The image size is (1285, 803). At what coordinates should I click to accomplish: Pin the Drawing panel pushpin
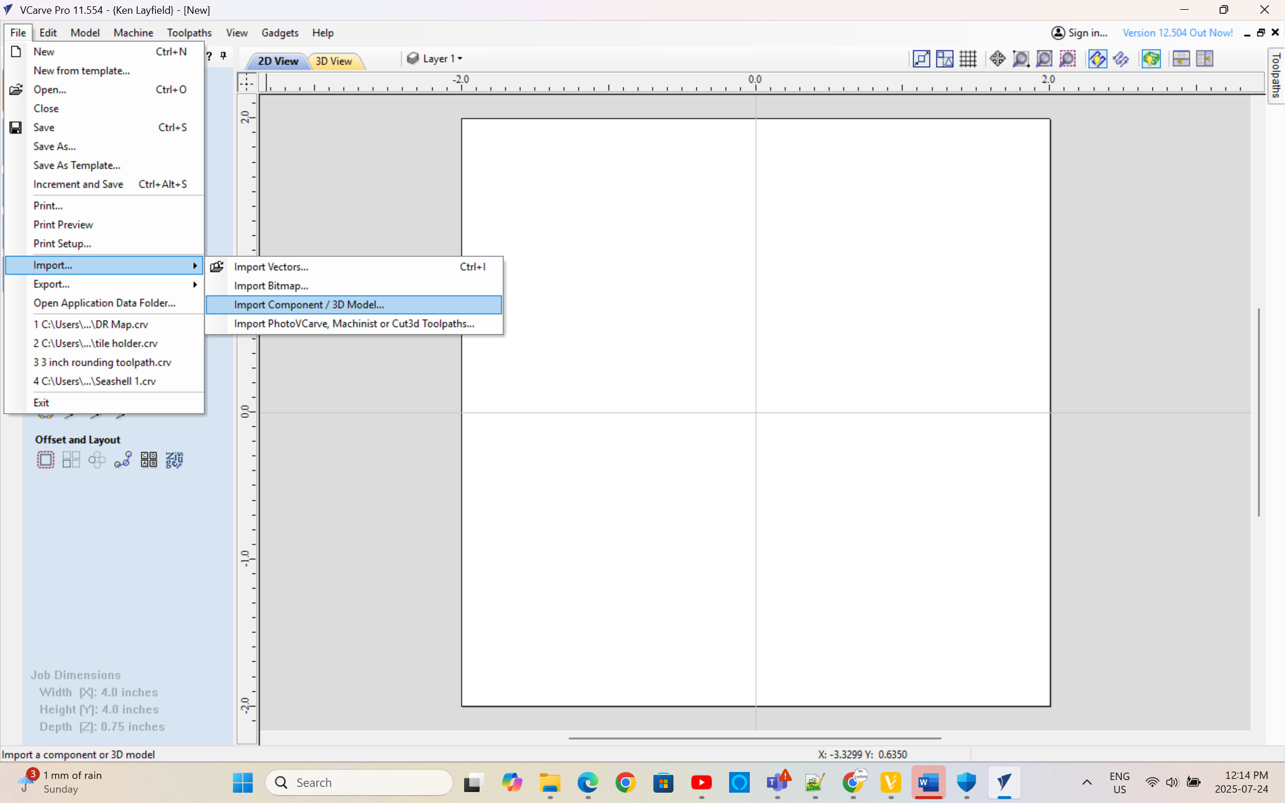click(x=224, y=56)
